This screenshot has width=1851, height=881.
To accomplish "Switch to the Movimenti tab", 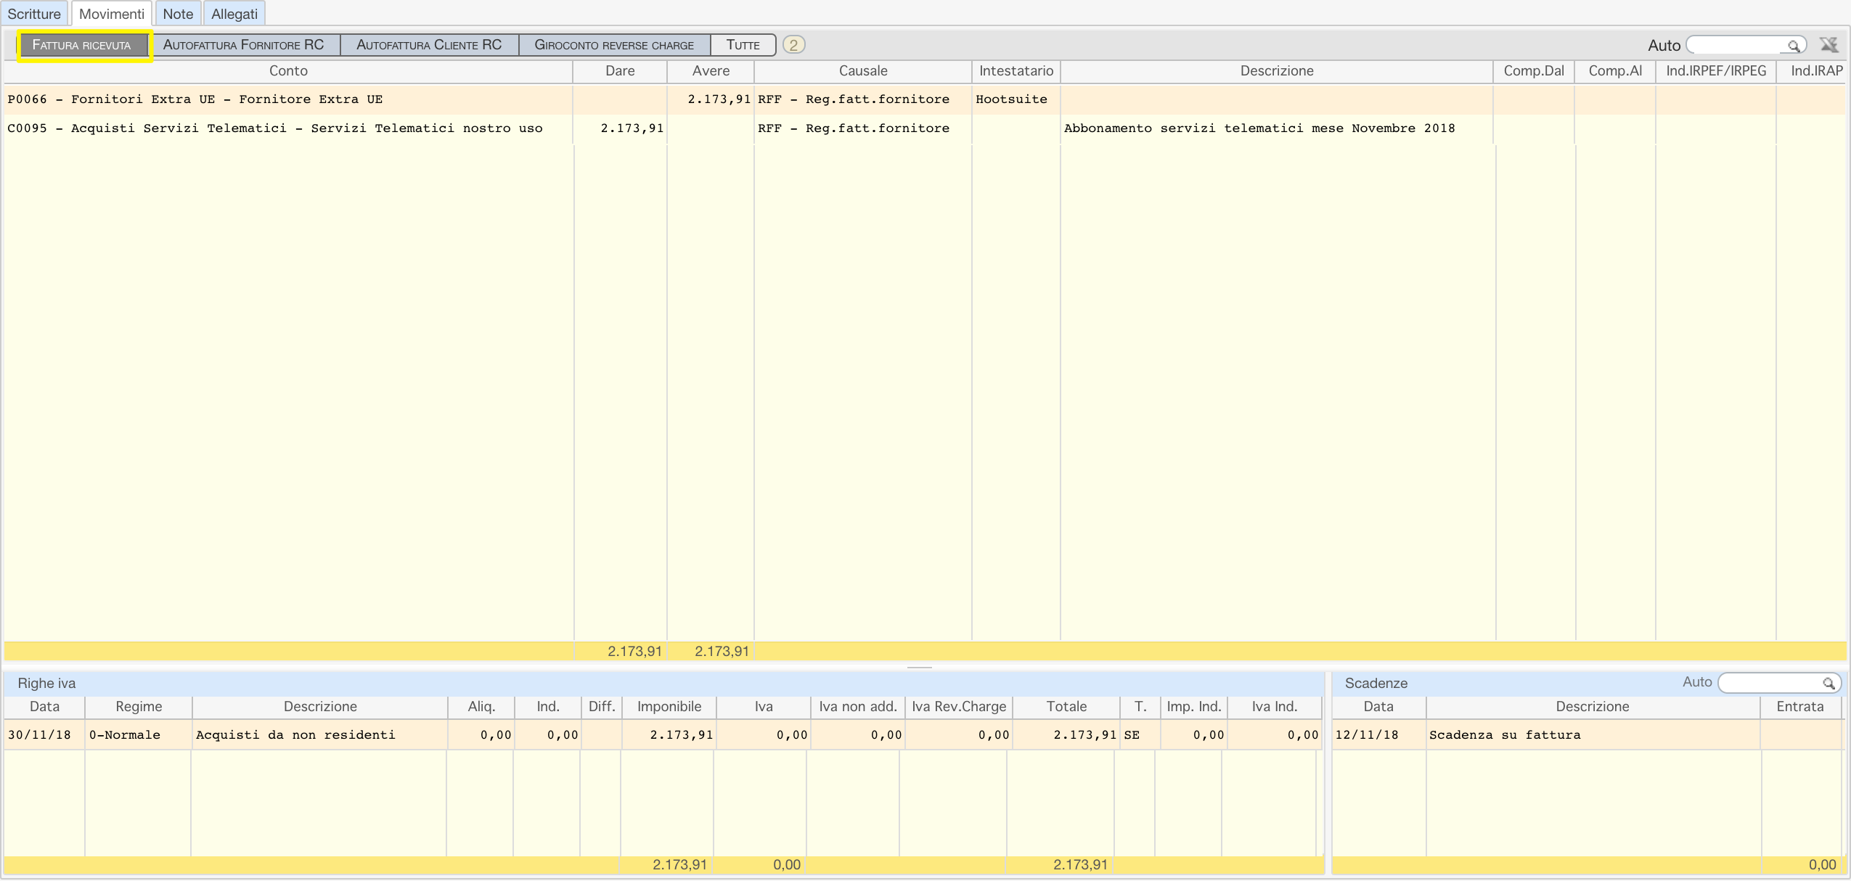I will click(112, 14).
